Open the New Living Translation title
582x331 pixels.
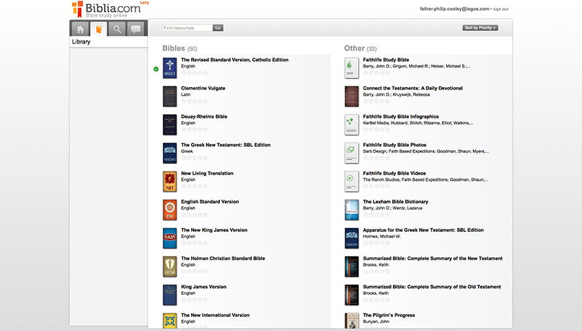(207, 174)
